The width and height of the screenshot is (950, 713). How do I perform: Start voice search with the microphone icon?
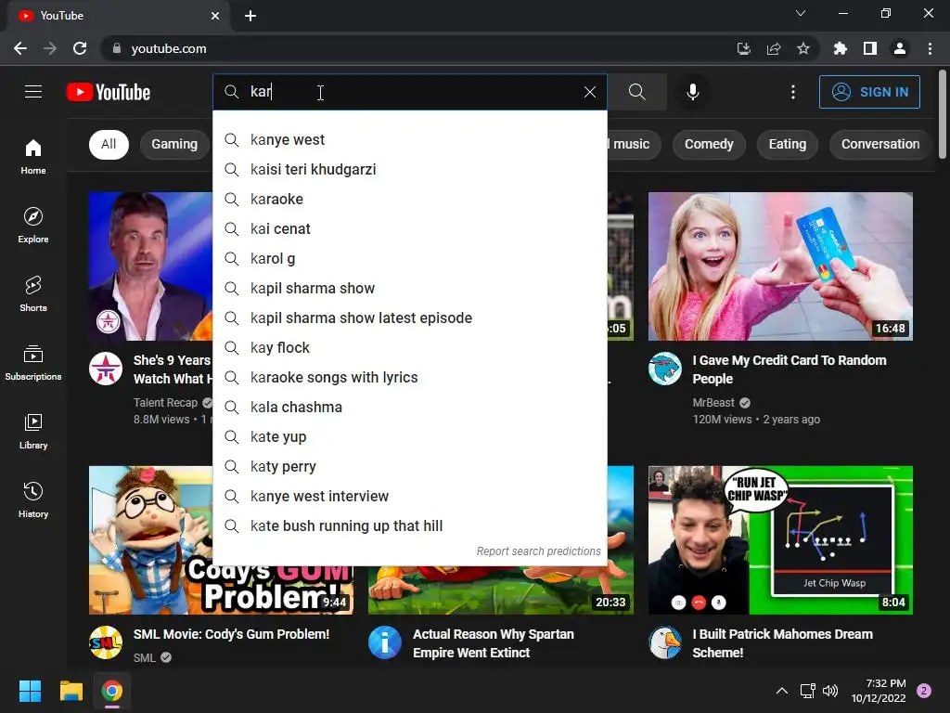tap(692, 92)
